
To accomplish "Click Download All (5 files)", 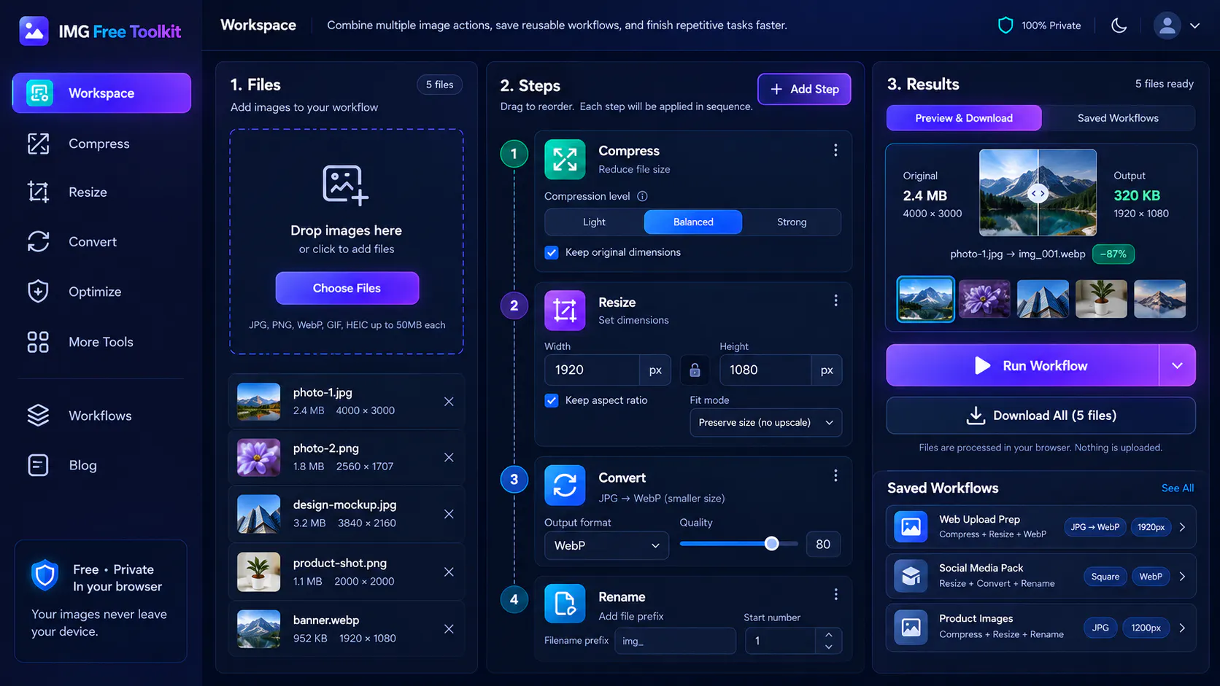I will click(x=1041, y=416).
